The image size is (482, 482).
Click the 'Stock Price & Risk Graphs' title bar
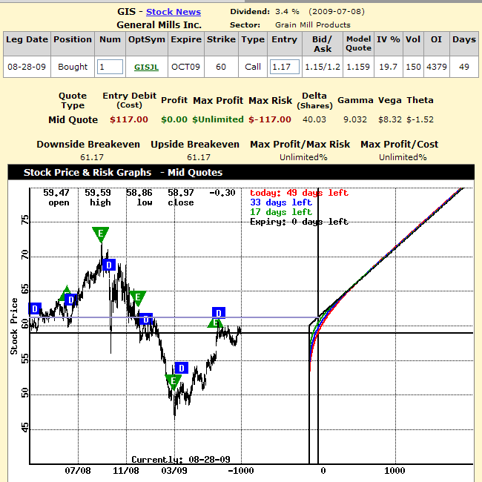tap(122, 172)
